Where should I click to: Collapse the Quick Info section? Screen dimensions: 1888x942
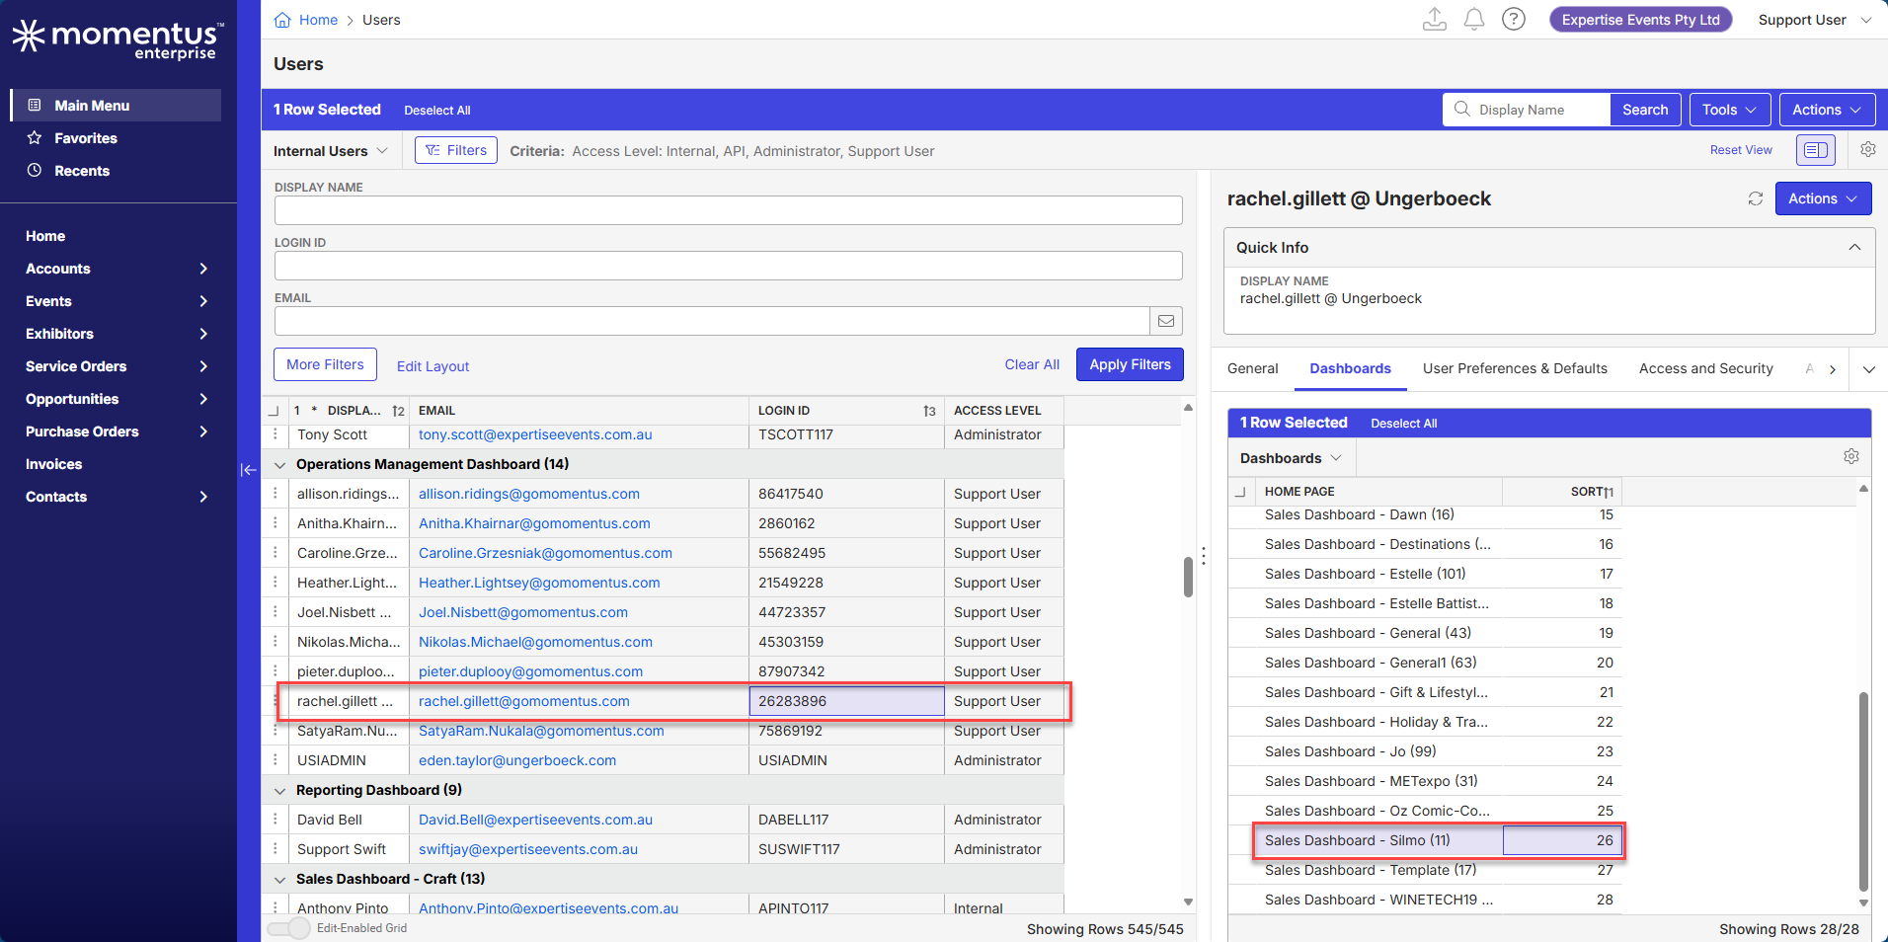pyautogui.click(x=1854, y=248)
